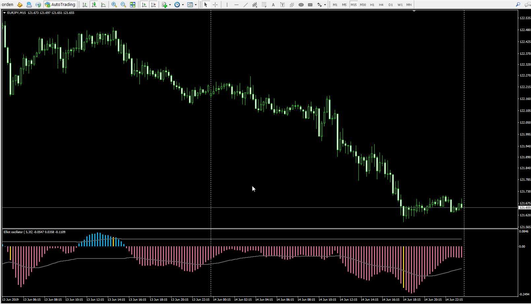Image resolution: width=531 pixels, height=304 pixels.
Task: Switch to W1 weekly timeframe
Action: 400,5
